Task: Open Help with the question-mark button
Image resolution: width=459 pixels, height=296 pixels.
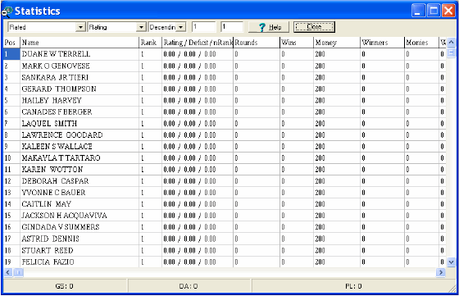Action: (x=269, y=27)
